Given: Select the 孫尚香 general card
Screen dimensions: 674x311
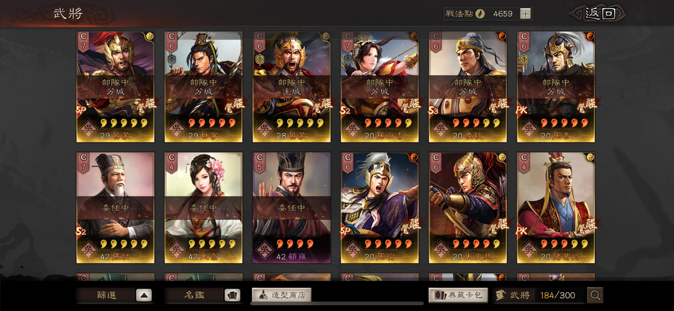Looking at the screenshot, I should pos(380,87).
